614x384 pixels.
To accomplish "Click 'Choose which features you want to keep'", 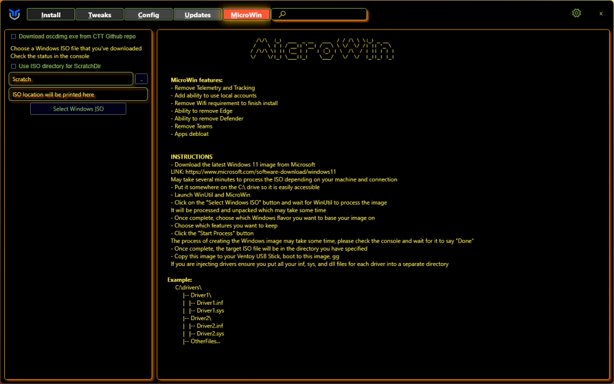I will 224,225.
